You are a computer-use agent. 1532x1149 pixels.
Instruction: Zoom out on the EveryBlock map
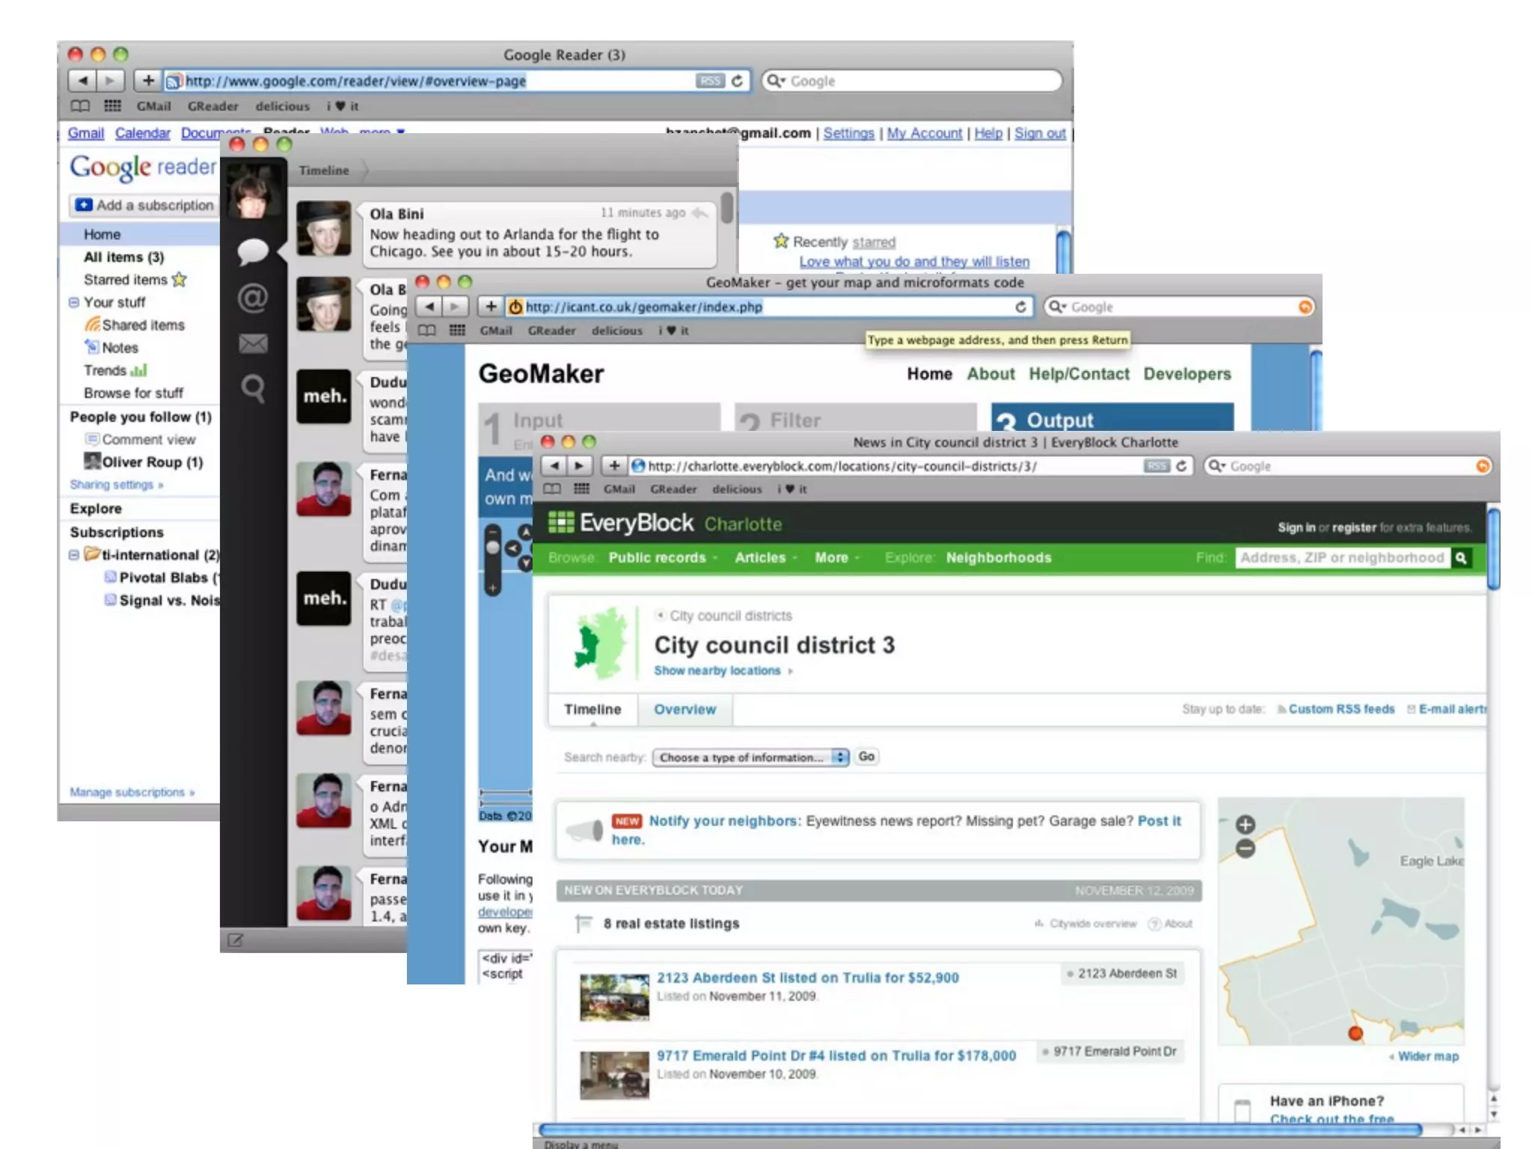click(1245, 848)
